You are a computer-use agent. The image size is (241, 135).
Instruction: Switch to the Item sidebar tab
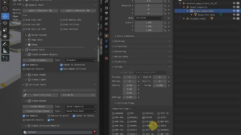101,2
